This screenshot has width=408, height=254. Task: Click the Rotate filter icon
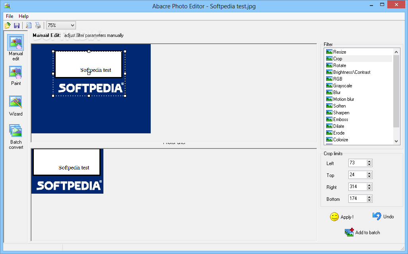(329, 65)
